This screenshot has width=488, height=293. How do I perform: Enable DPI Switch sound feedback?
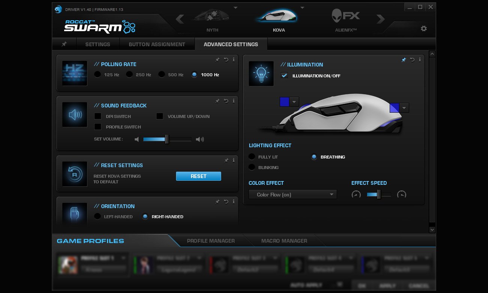(x=98, y=116)
